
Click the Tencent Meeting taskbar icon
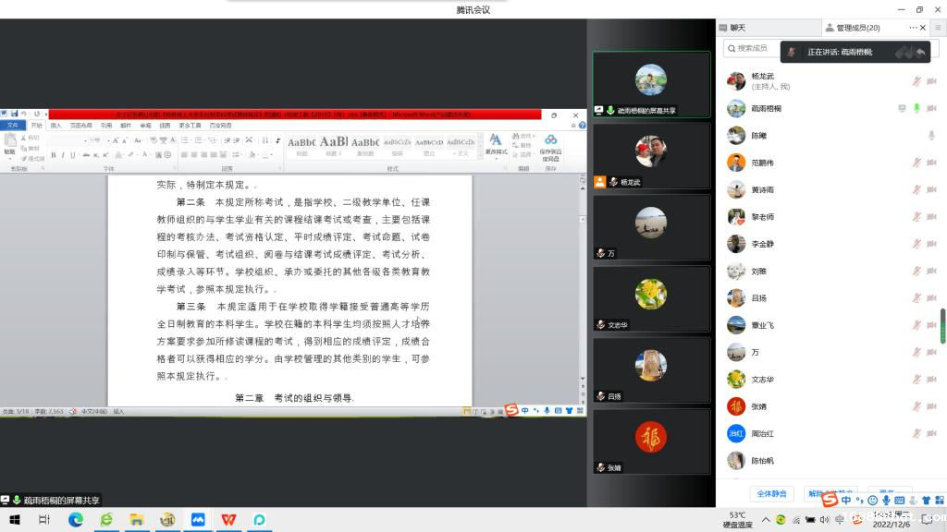tap(197, 520)
